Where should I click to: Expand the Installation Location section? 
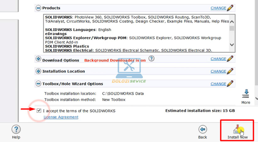38,71
